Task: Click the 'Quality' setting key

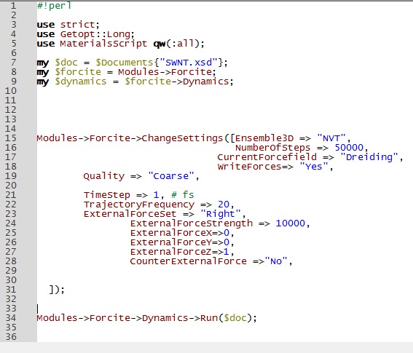Action: pos(104,176)
